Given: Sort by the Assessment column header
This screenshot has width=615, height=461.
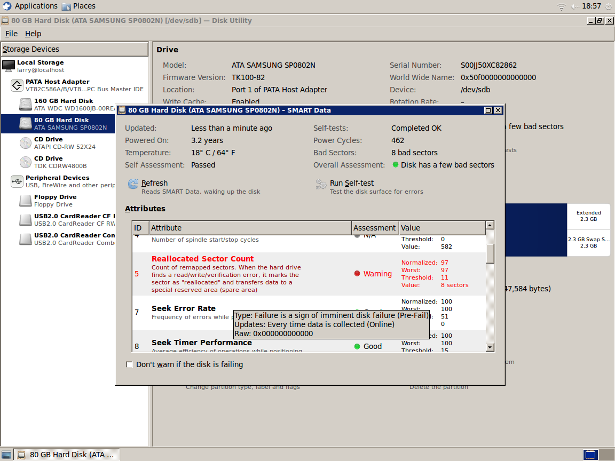Looking at the screenshot, I should tap(375, 228).
